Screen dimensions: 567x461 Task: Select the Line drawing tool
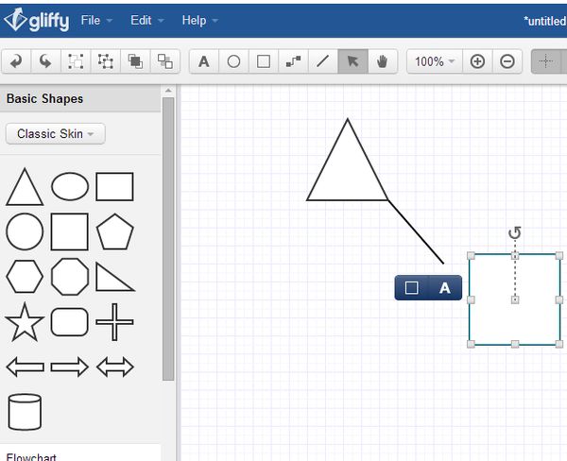coord(322,61)
